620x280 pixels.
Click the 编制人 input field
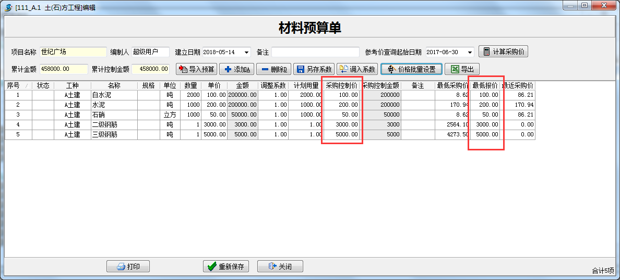click(150, 52)
